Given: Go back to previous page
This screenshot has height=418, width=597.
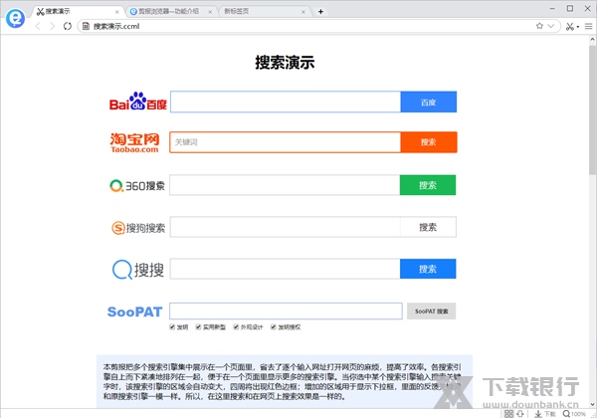Looking at the screenshot, I should (38, 26).
